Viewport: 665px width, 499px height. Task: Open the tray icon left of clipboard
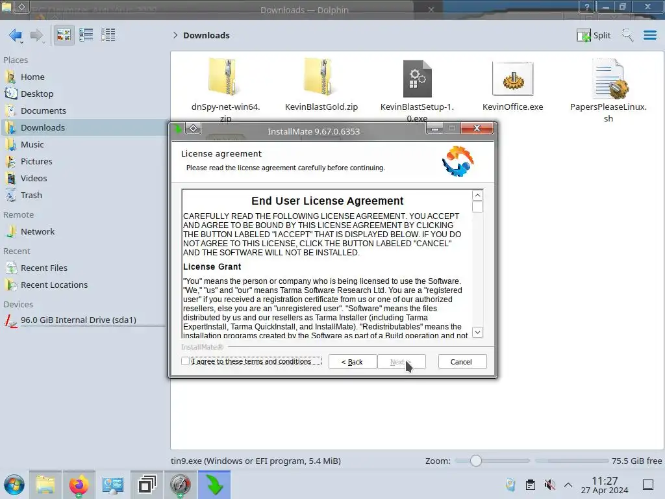point(510,485)
